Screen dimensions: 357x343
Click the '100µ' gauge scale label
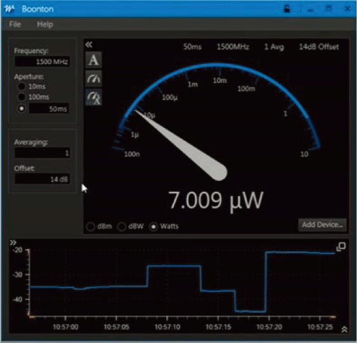click(169, 97)
